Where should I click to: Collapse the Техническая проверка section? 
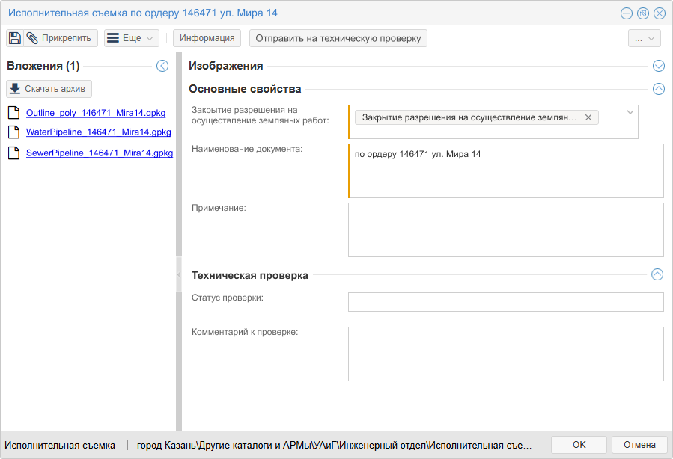pyautogui.click(x=658, y=275)
